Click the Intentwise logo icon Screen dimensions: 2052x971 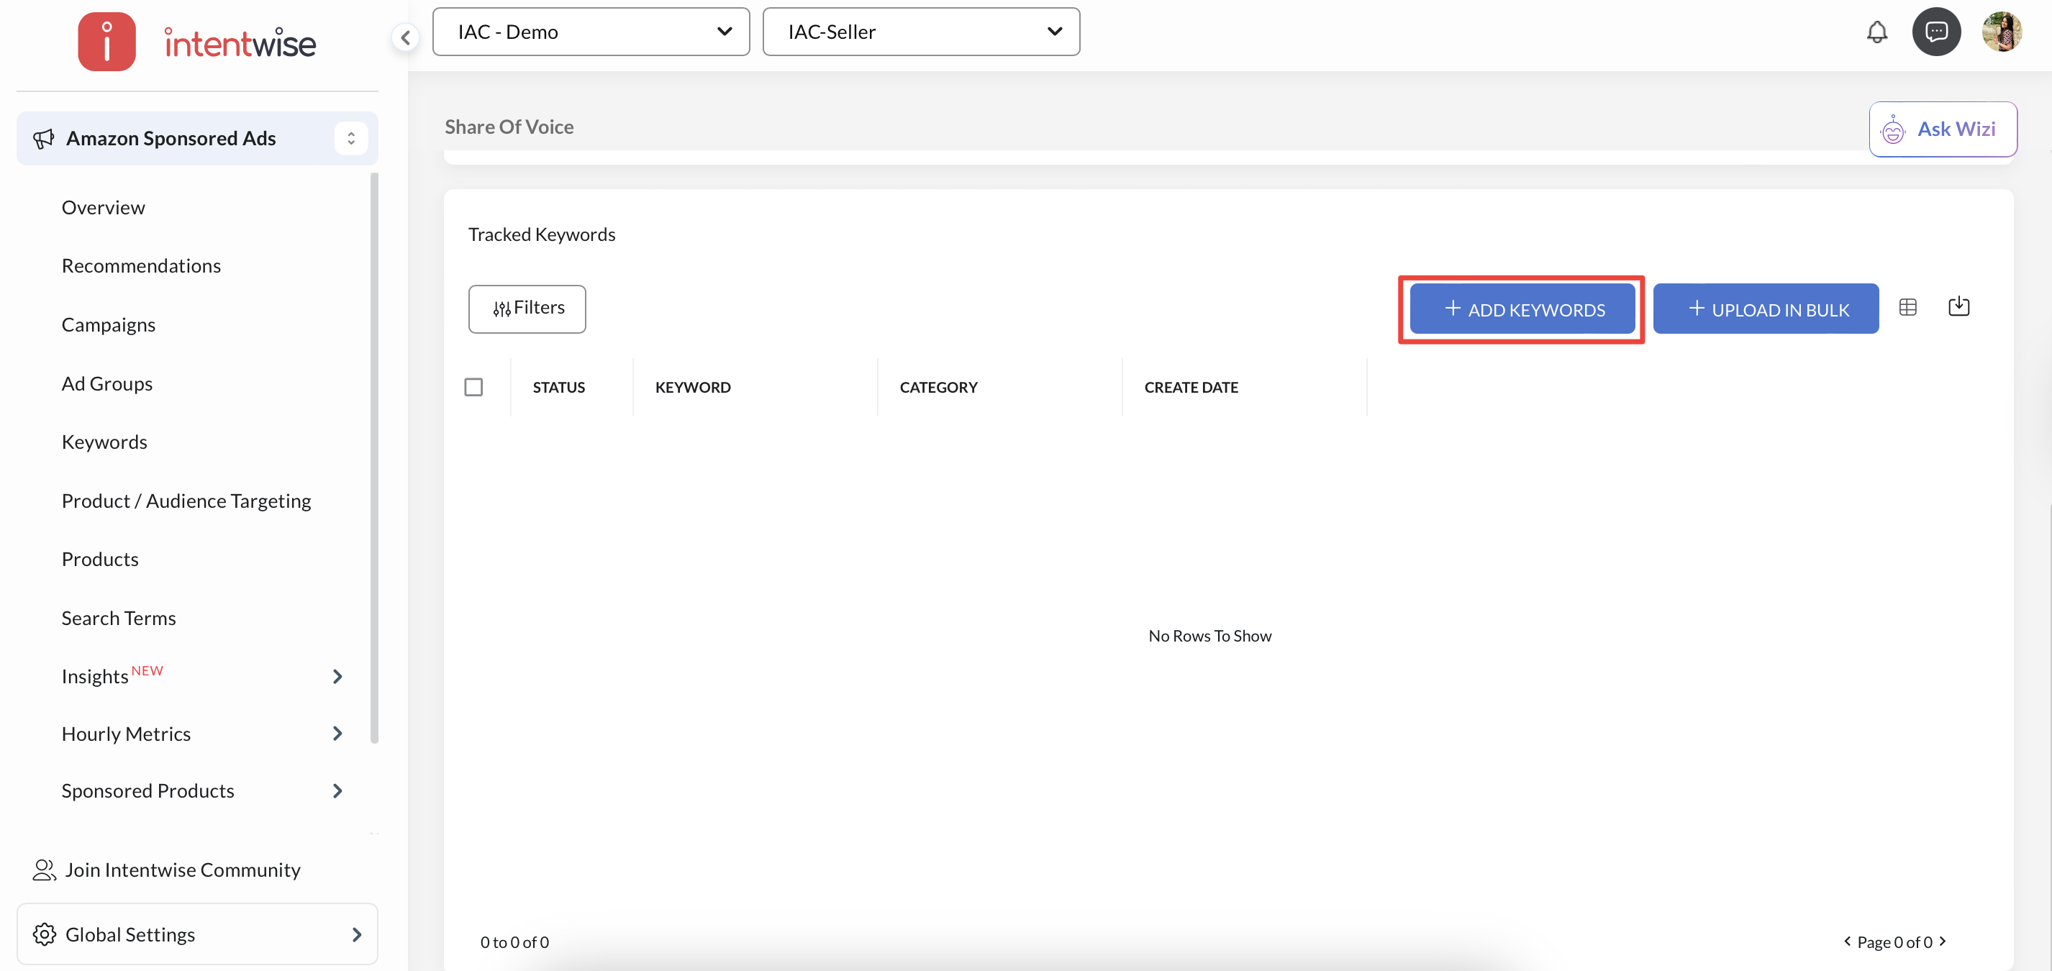coord(106,42)
